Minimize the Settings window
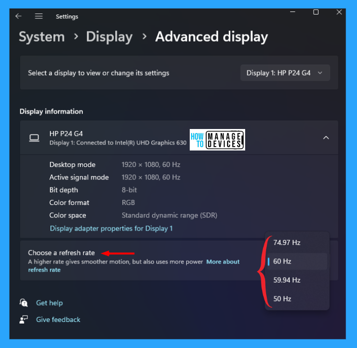Image resolution: width=357 pixels, height=348 pixels. point(293,12)
